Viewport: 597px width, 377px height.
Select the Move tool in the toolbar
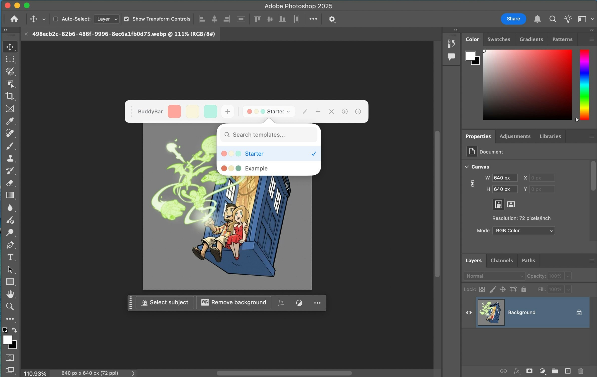[x=10, y=47]
